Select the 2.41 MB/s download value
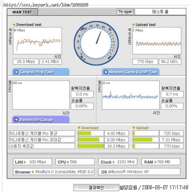The image size is (190, 192). point(51,62)
